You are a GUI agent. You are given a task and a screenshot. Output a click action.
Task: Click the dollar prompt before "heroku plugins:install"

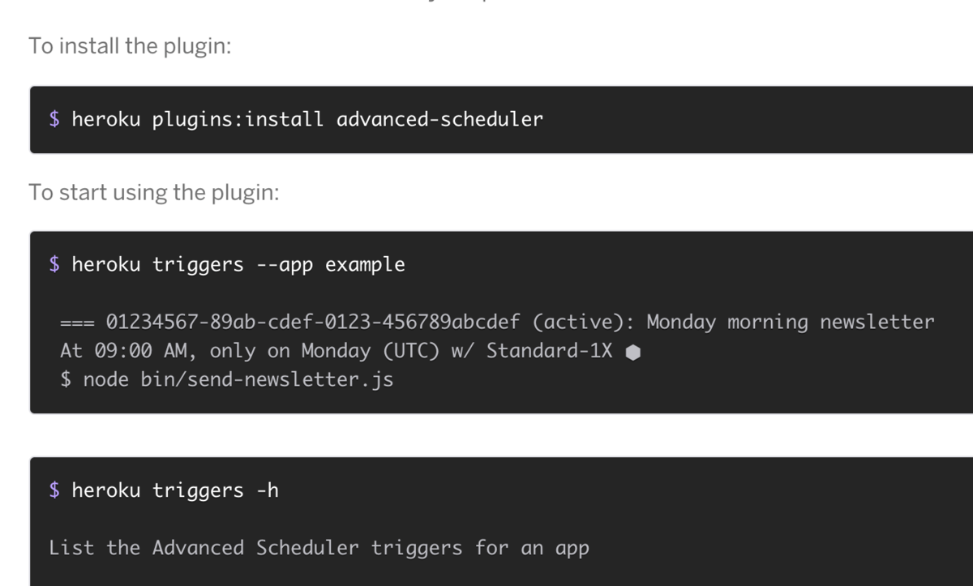(54, 120)
